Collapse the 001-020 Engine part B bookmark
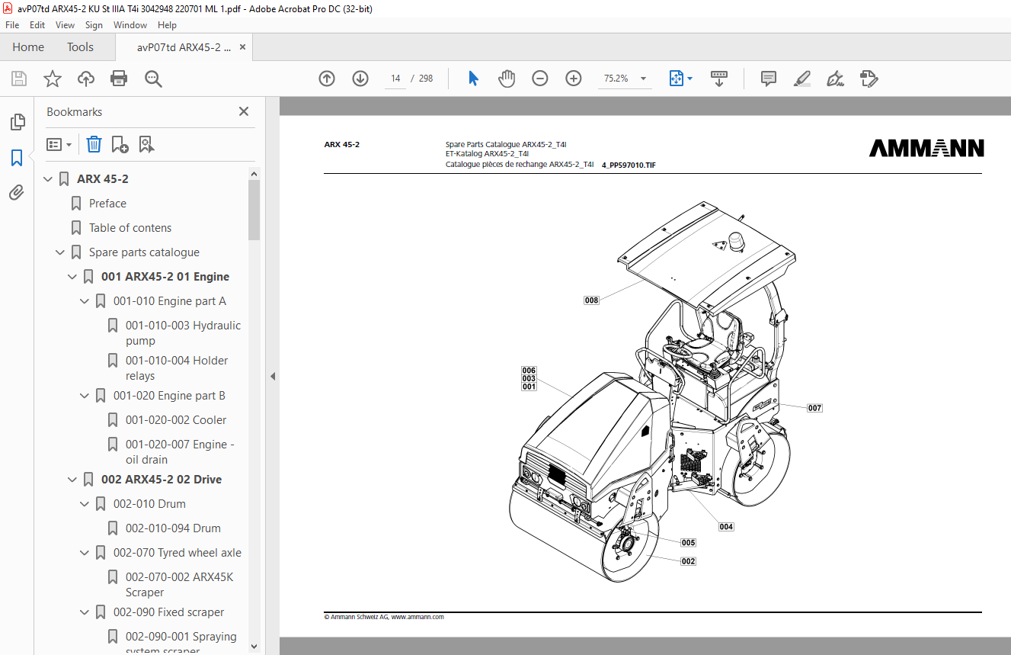The width and height of the screenshot is (1011, 655). coord(85,396)
